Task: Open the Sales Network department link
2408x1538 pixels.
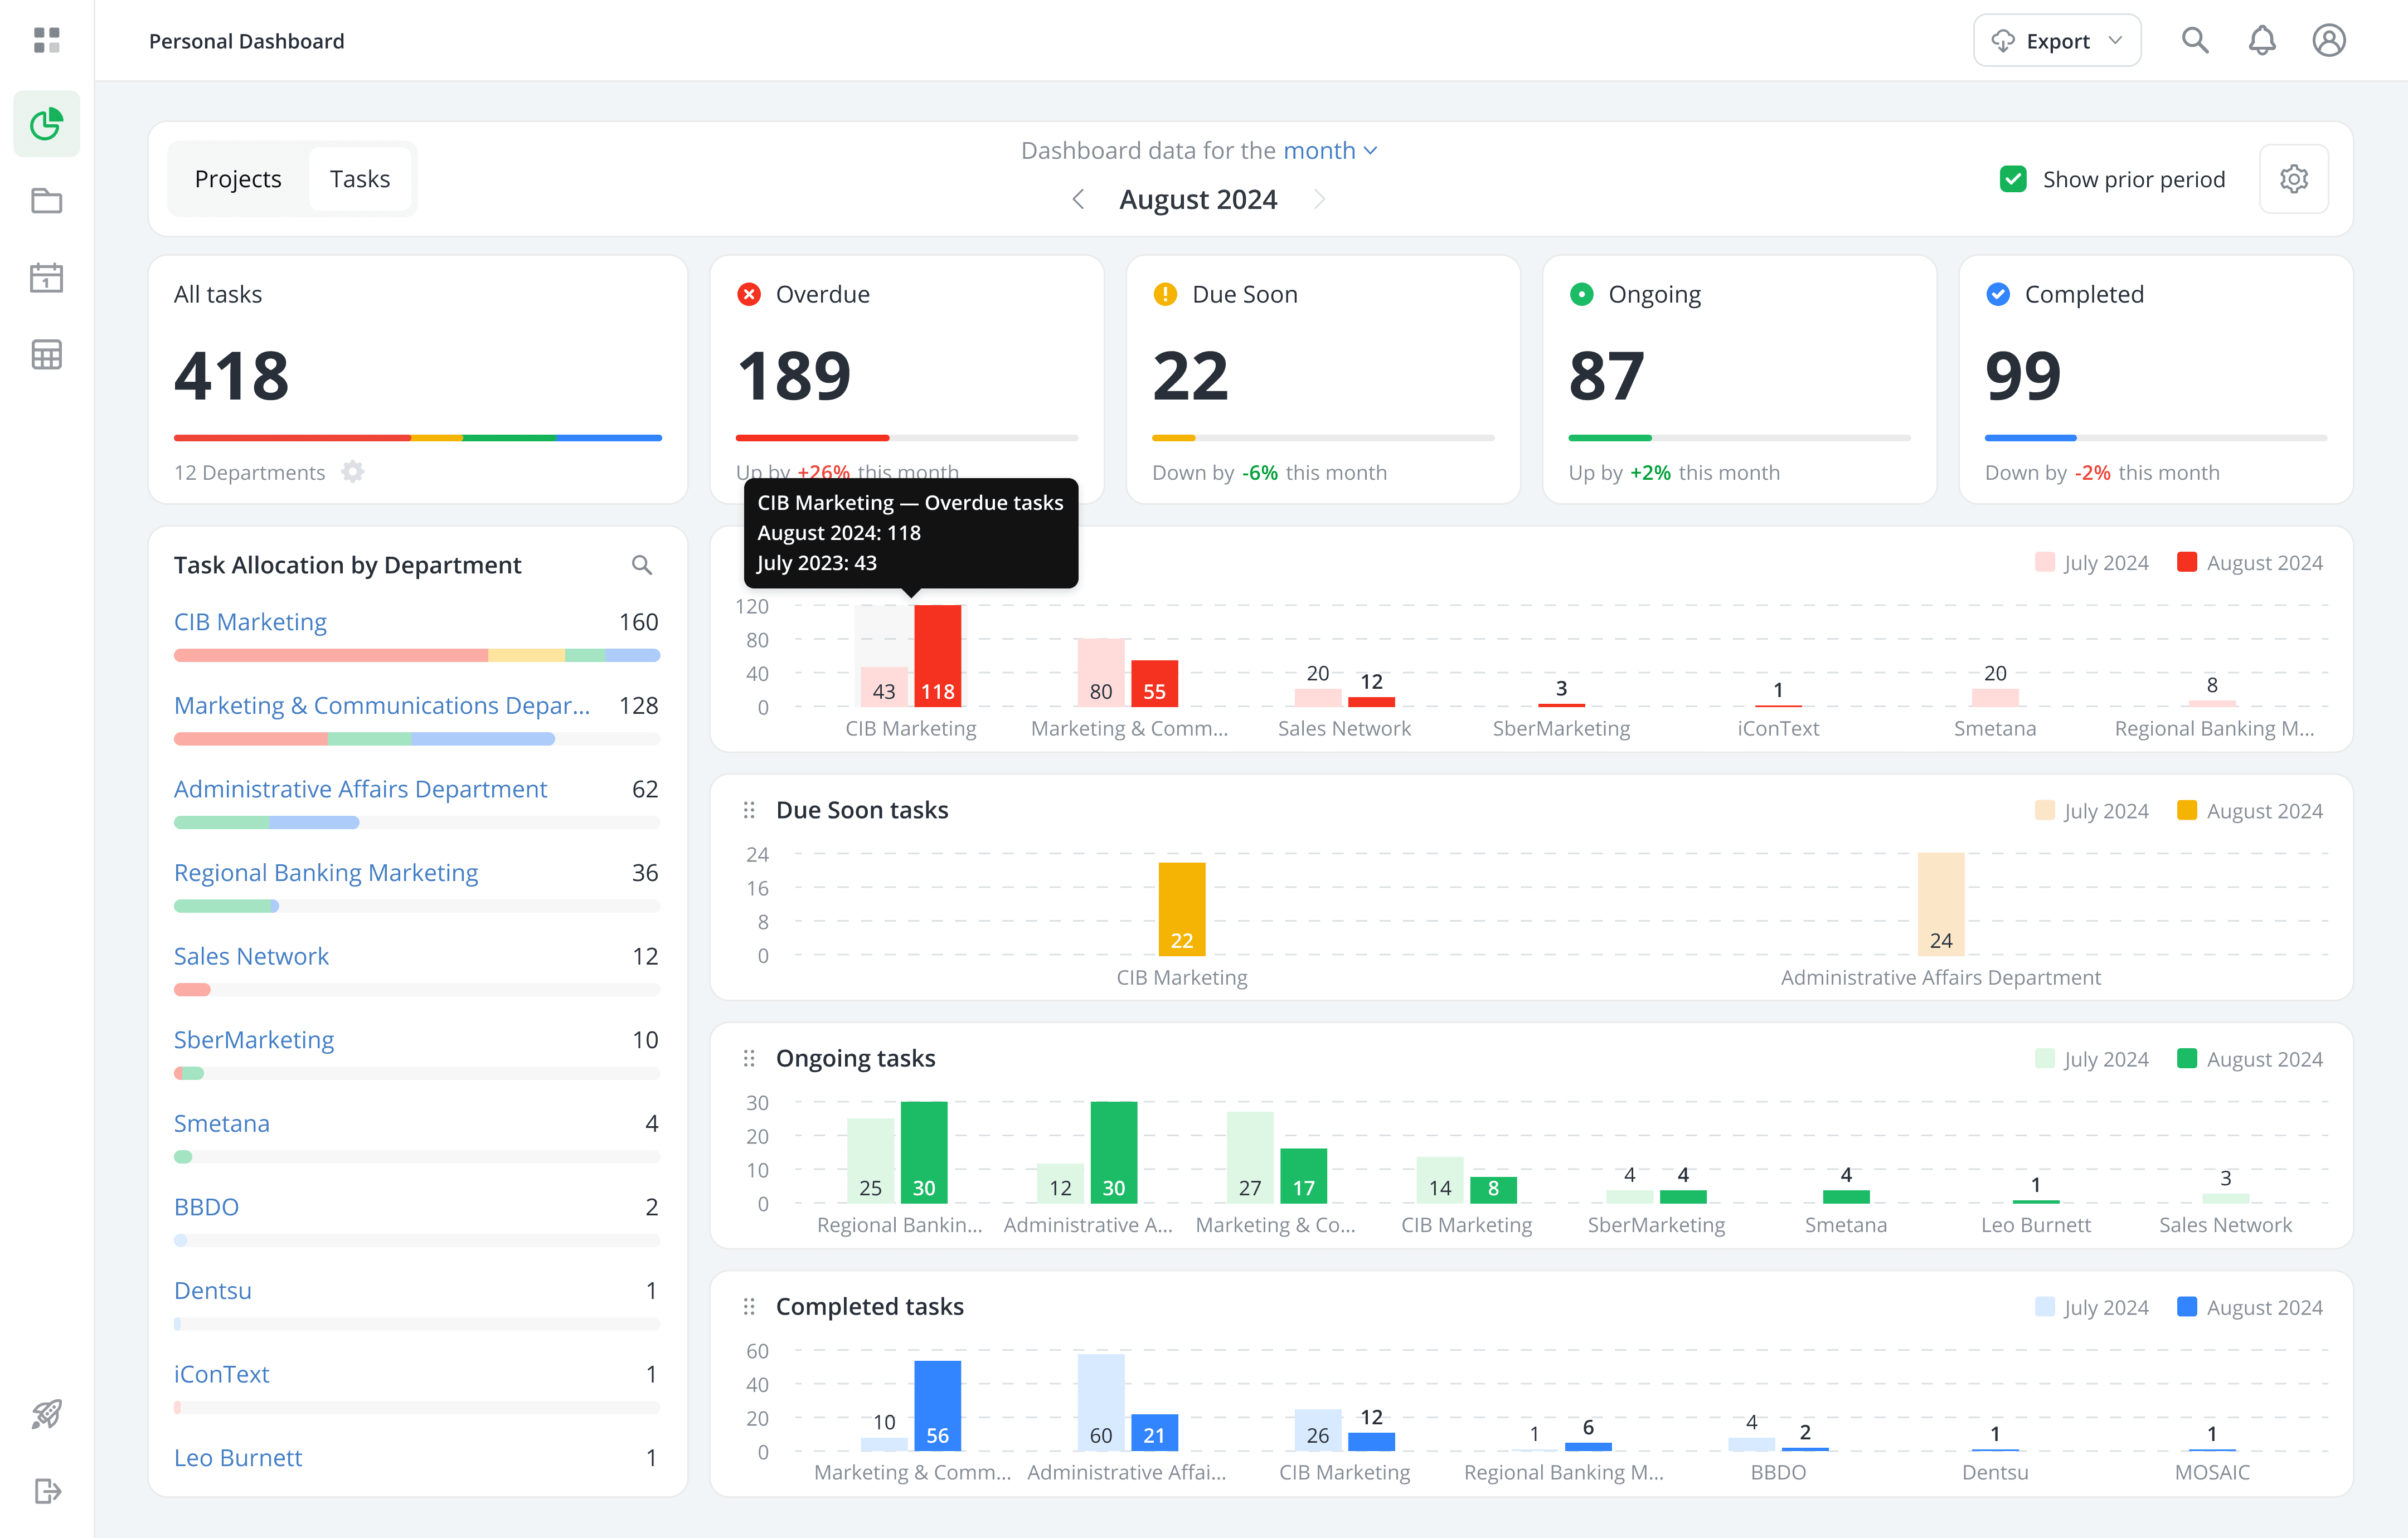Action: pyautogui.click(x=251, y=956)
